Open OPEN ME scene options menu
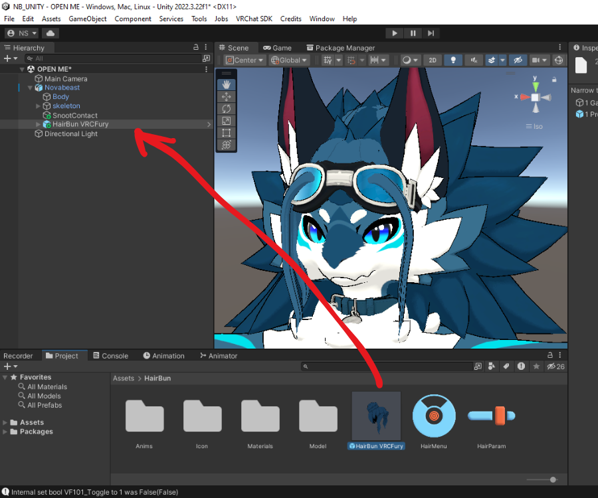The height and width of the screenshot is (498, 598). 207,69
